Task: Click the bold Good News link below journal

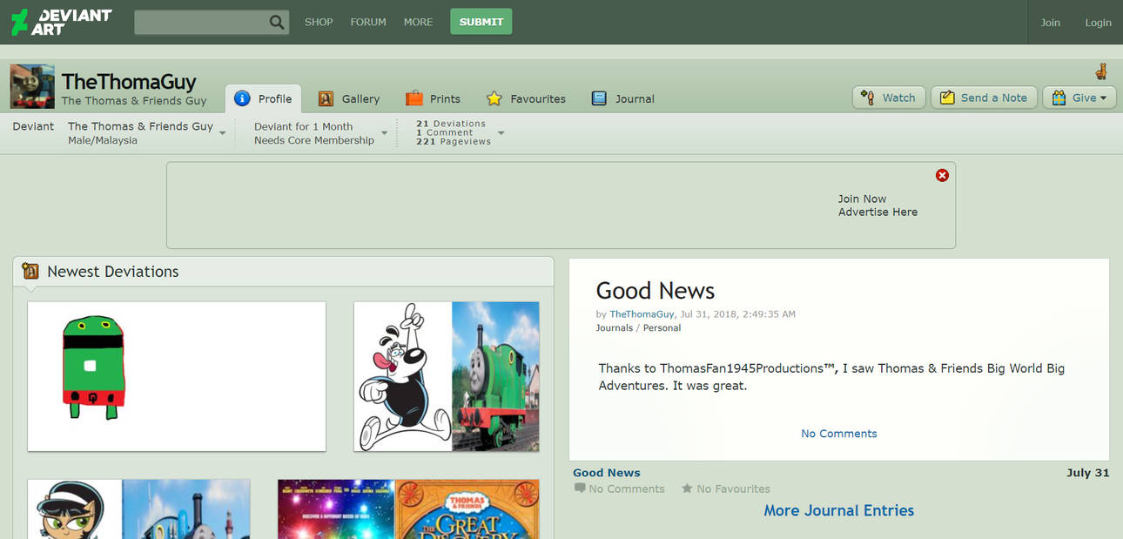Action: click(x=607, y=473)
